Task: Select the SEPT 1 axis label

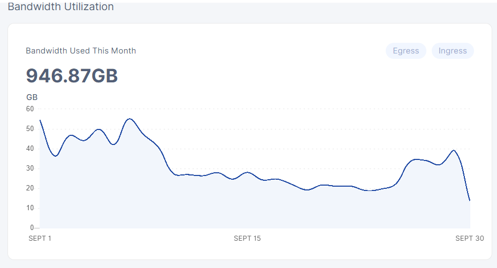Action: coord(40,238)
